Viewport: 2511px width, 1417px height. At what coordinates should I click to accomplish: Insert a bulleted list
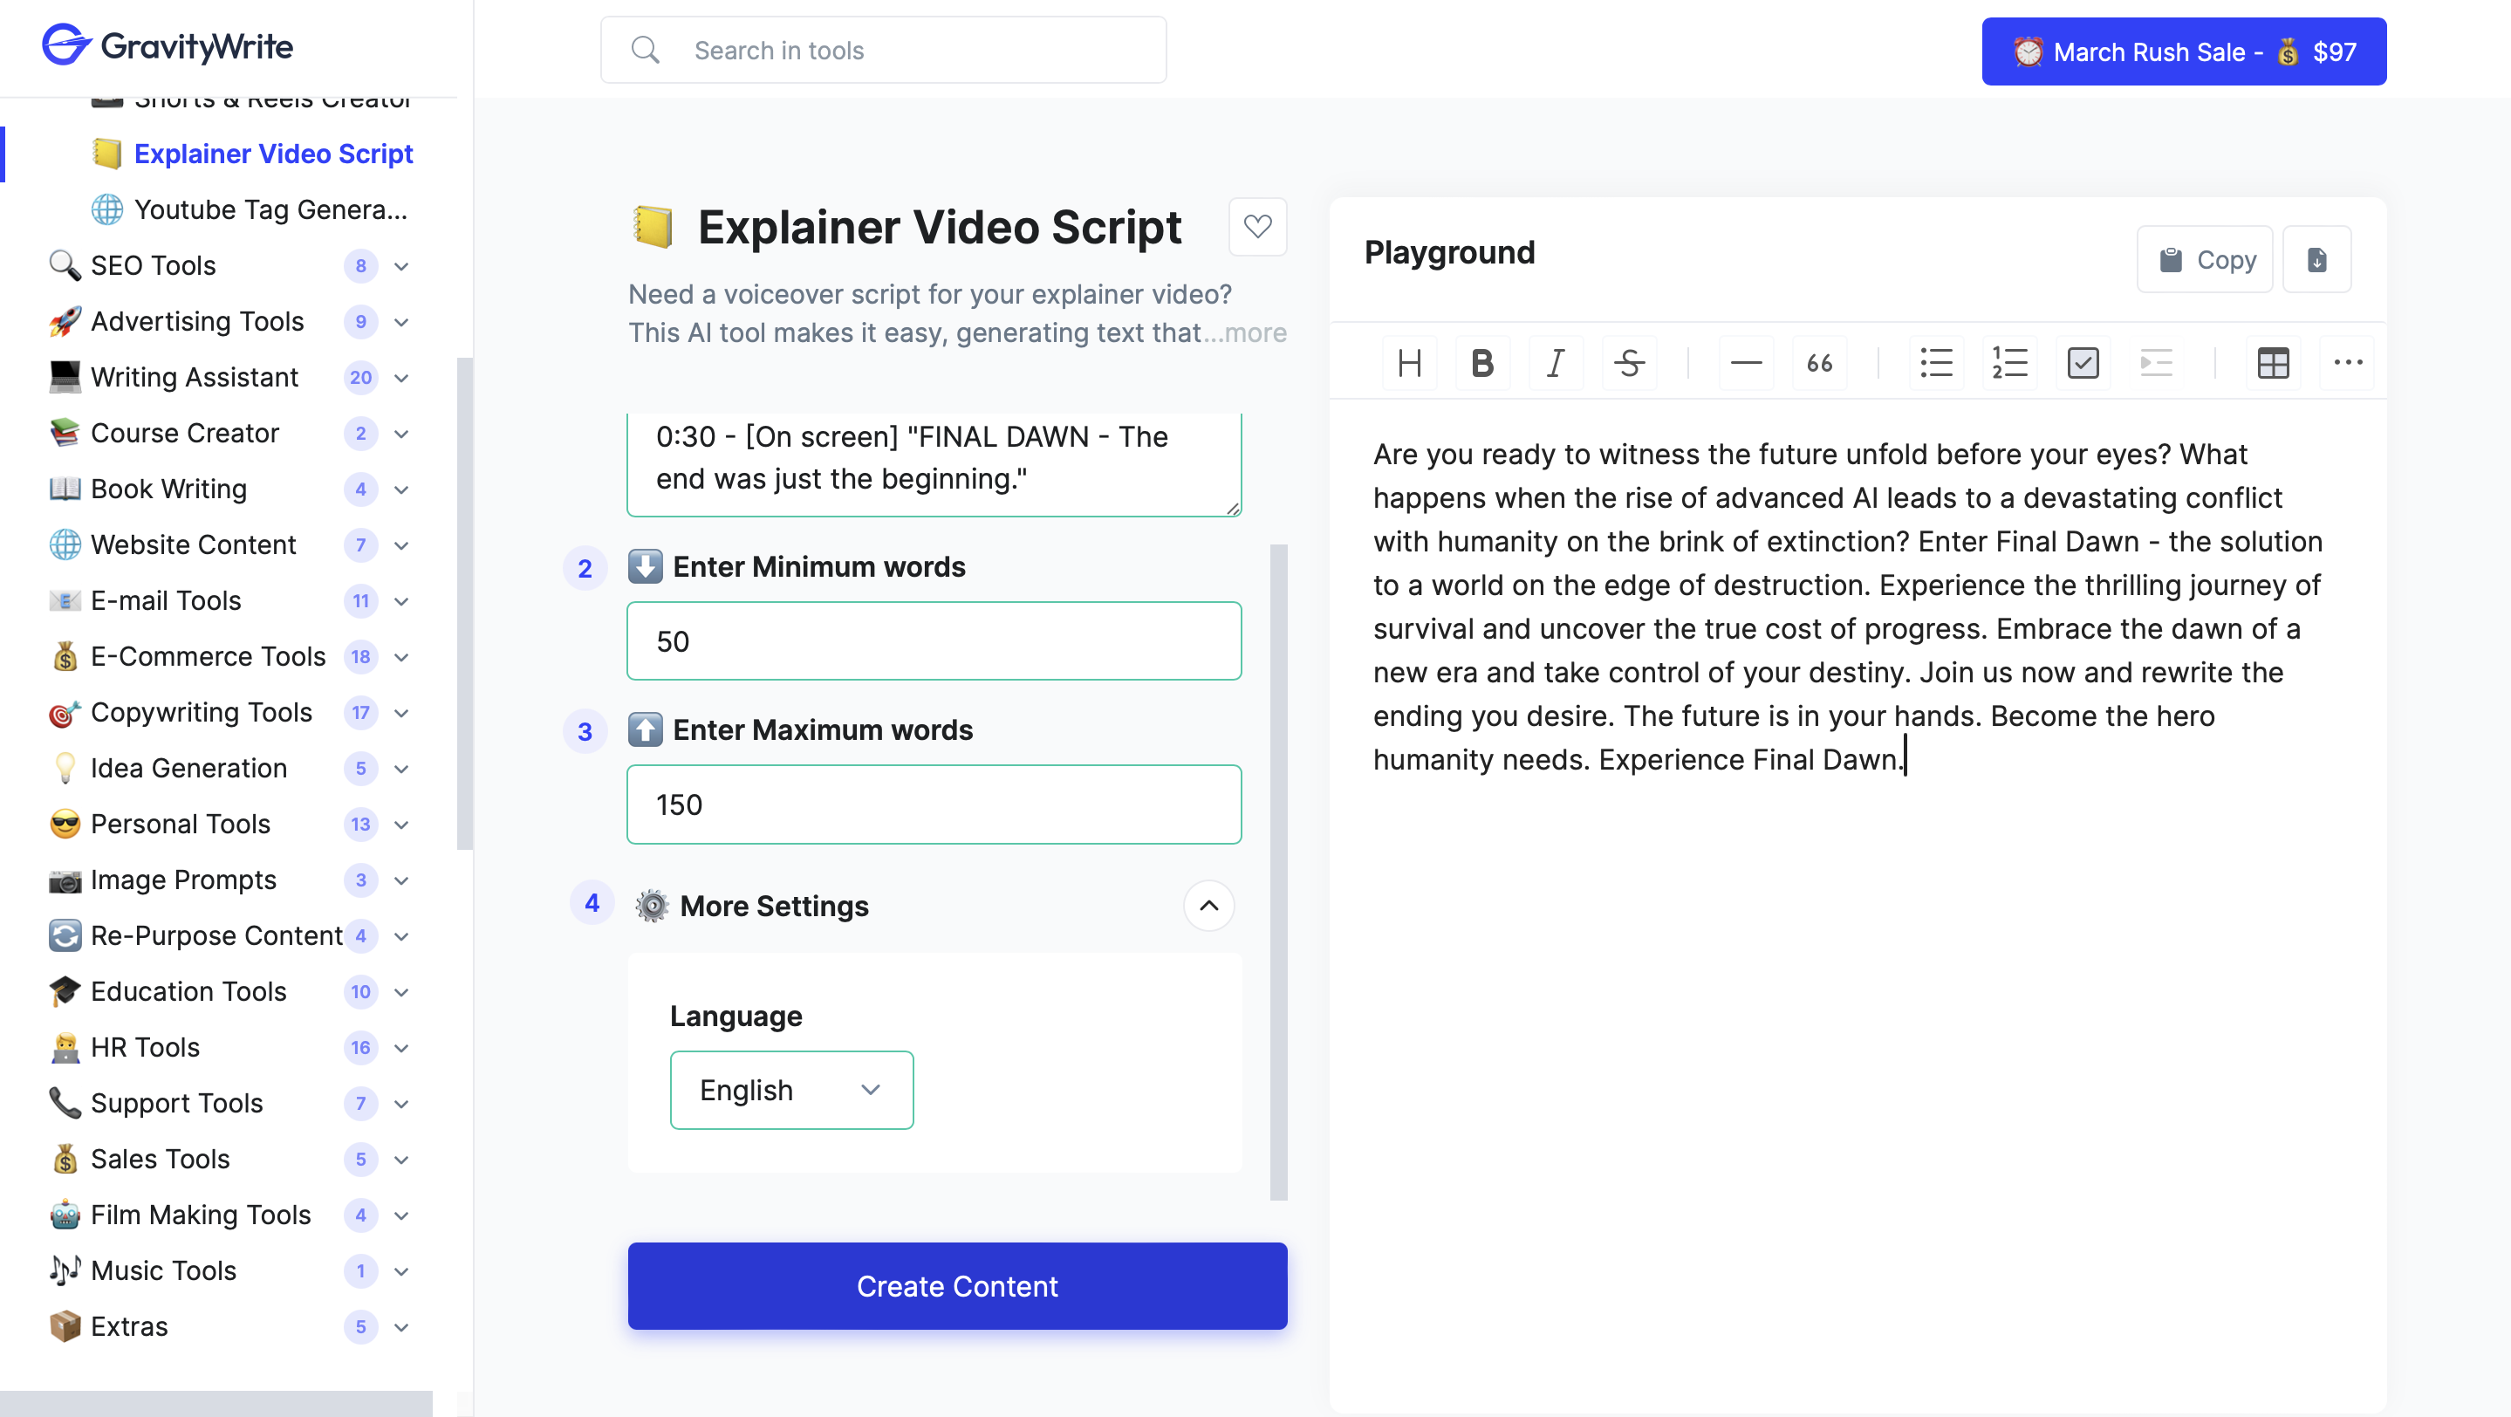[1936, 364]
